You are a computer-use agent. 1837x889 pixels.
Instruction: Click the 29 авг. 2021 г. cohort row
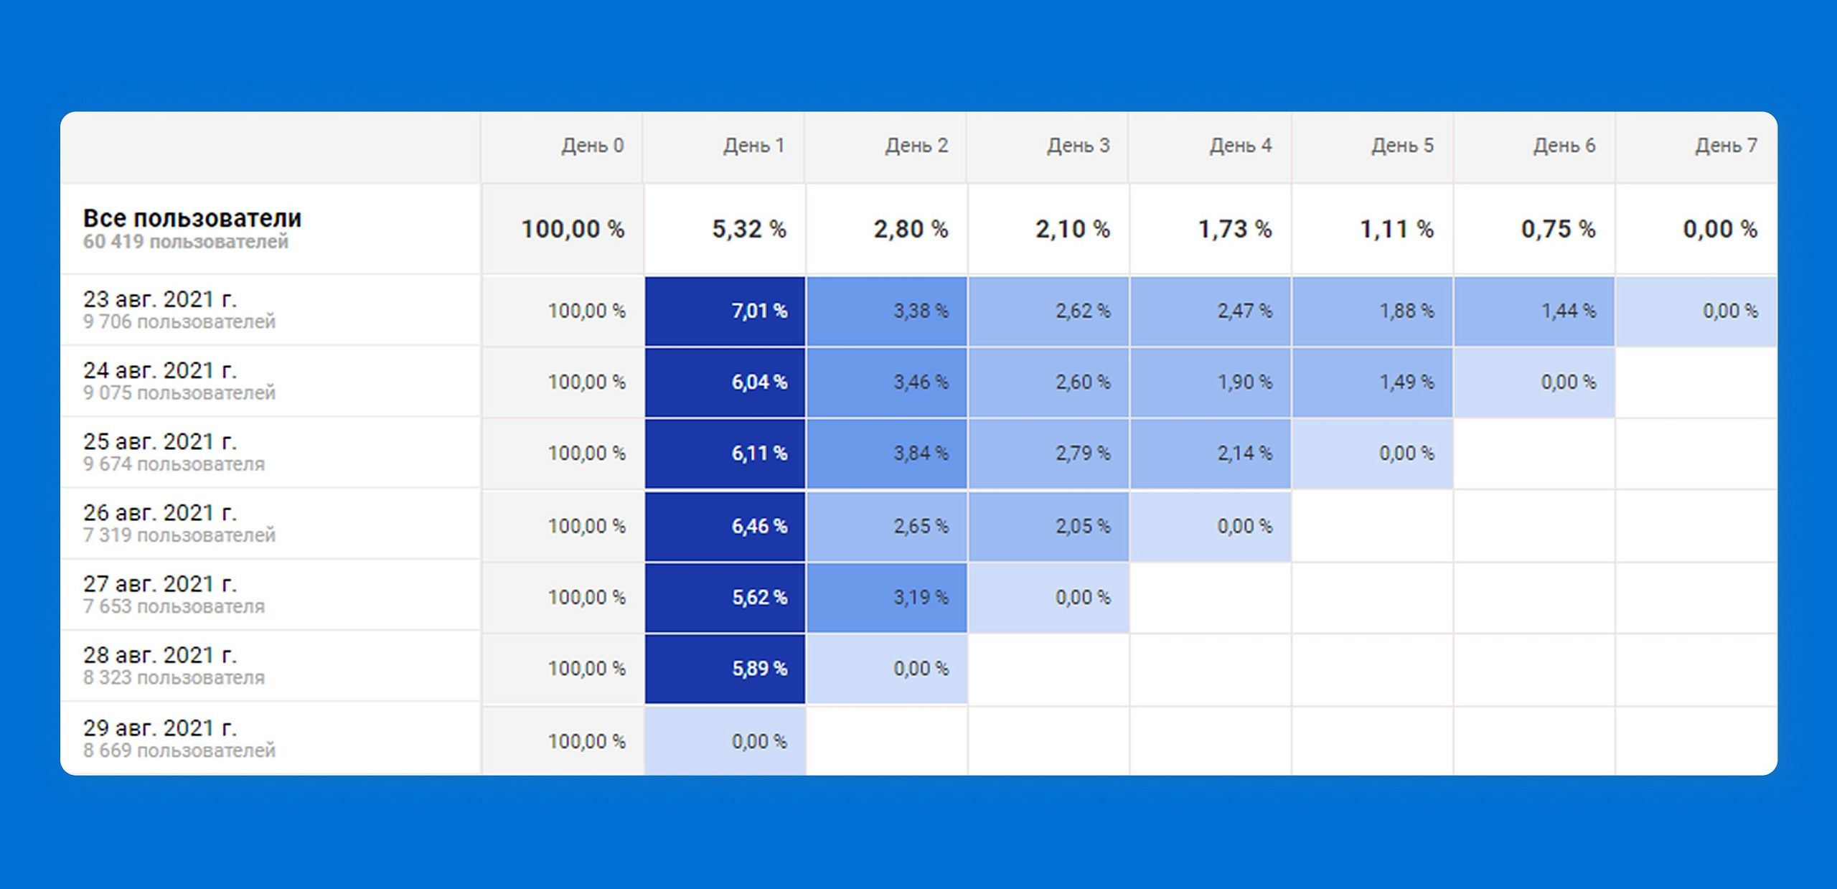pos(160,728)
